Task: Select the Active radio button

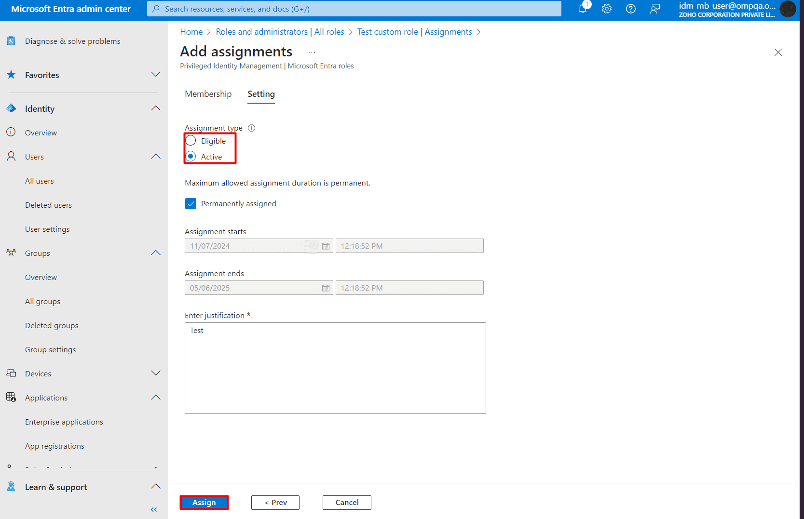Action: pos(191,156)
